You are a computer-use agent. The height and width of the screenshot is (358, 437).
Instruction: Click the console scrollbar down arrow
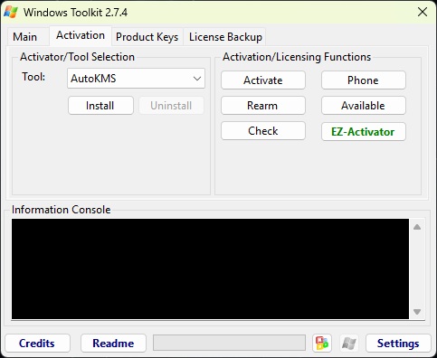(417, 312)
